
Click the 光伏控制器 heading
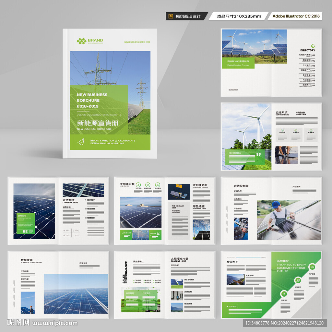tap(241, 186)
